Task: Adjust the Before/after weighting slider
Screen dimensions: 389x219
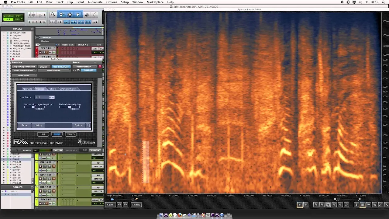Action: click(x=70, y=107)
